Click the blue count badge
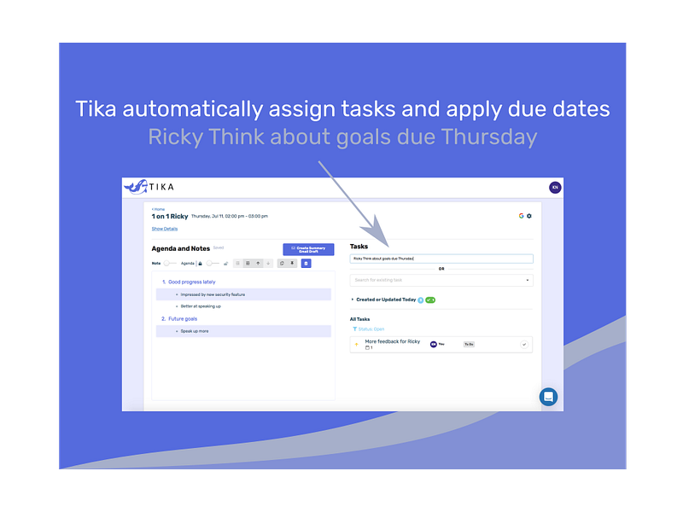Image resolution: width=683 pixels, height=512 pixels. coord(421,300)
